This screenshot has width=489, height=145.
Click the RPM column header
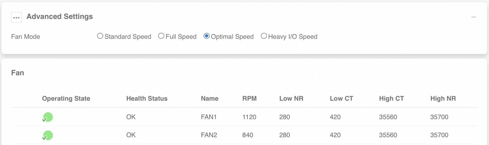pyautogui.click(x=249, y=99)
